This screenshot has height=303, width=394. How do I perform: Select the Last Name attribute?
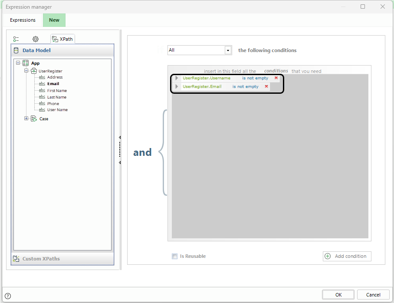57,97
